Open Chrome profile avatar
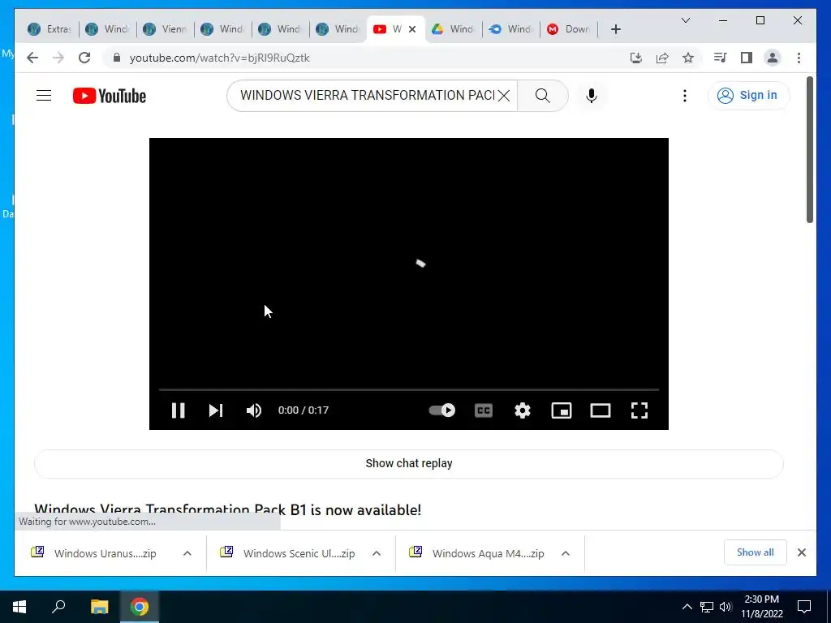The width and height of the screenshot is (831, 623). point(773,58)
